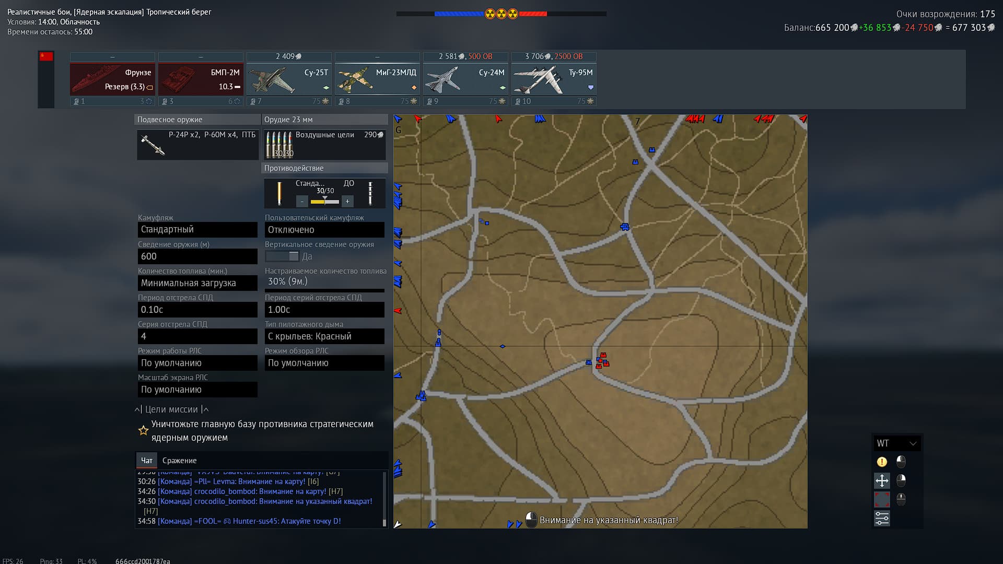Open the 23 mm ammo belt selector
The width and height of the screenshot is (1003, 564).
tap(324, 145)
